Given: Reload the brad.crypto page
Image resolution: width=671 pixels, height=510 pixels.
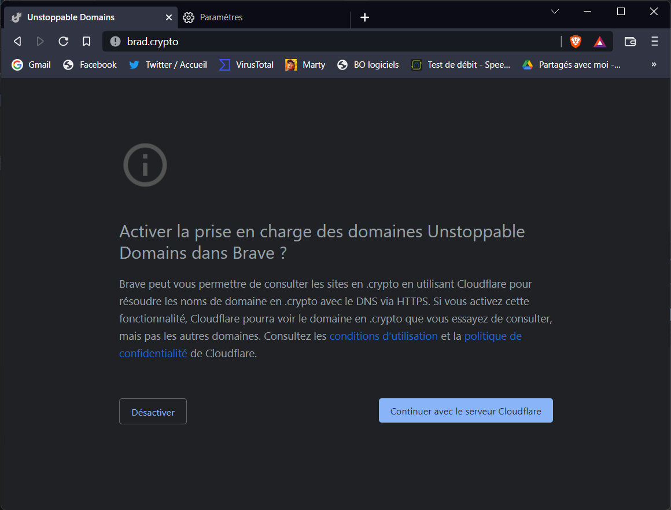Looking at the screenshot, I should point(63,42).
